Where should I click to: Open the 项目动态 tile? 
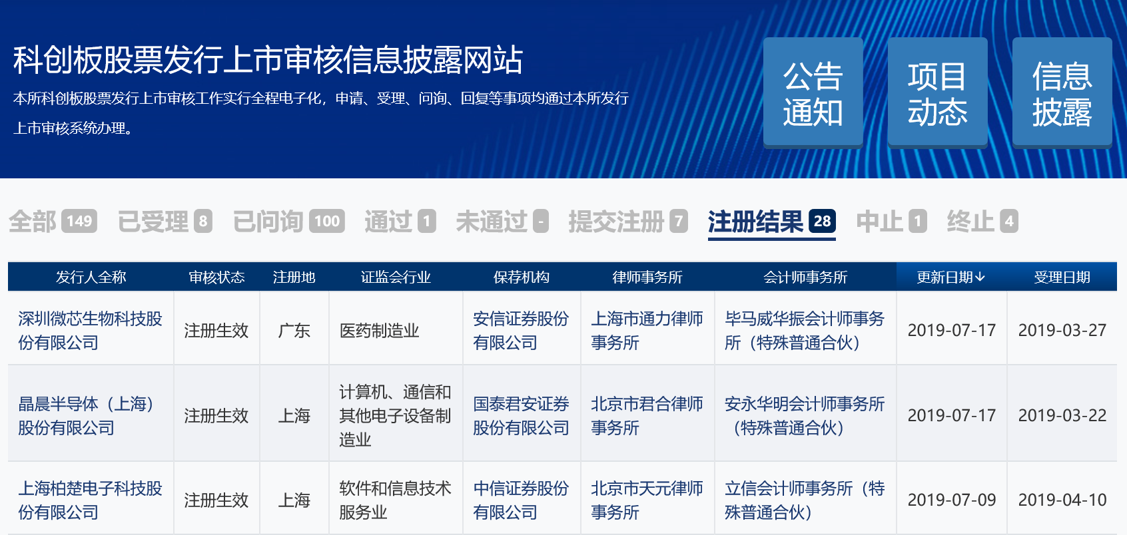pyautogui.click(x=937, y=92)
